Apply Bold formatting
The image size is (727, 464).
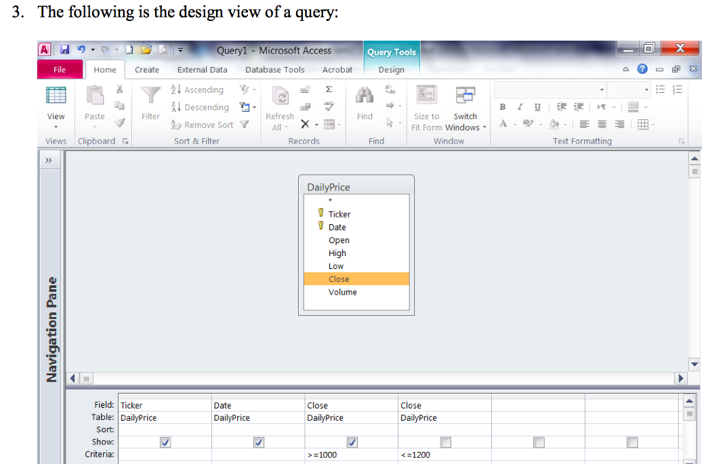click(503, 107)
